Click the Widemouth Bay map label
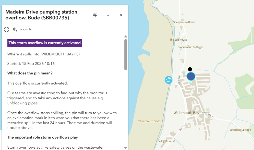 pos(186,113)
